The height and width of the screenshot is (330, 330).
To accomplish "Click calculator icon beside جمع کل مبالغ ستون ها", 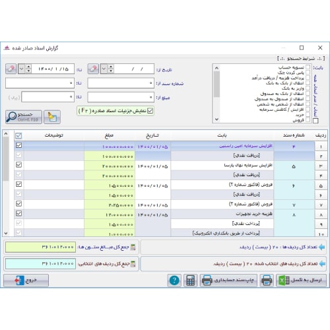I will 133,247.
